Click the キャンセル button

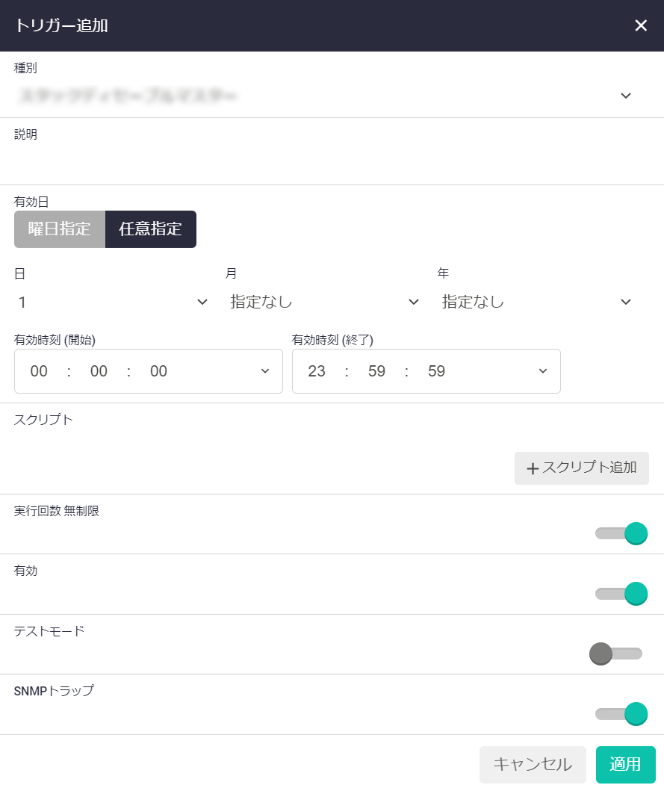click(x=533, y=764)
